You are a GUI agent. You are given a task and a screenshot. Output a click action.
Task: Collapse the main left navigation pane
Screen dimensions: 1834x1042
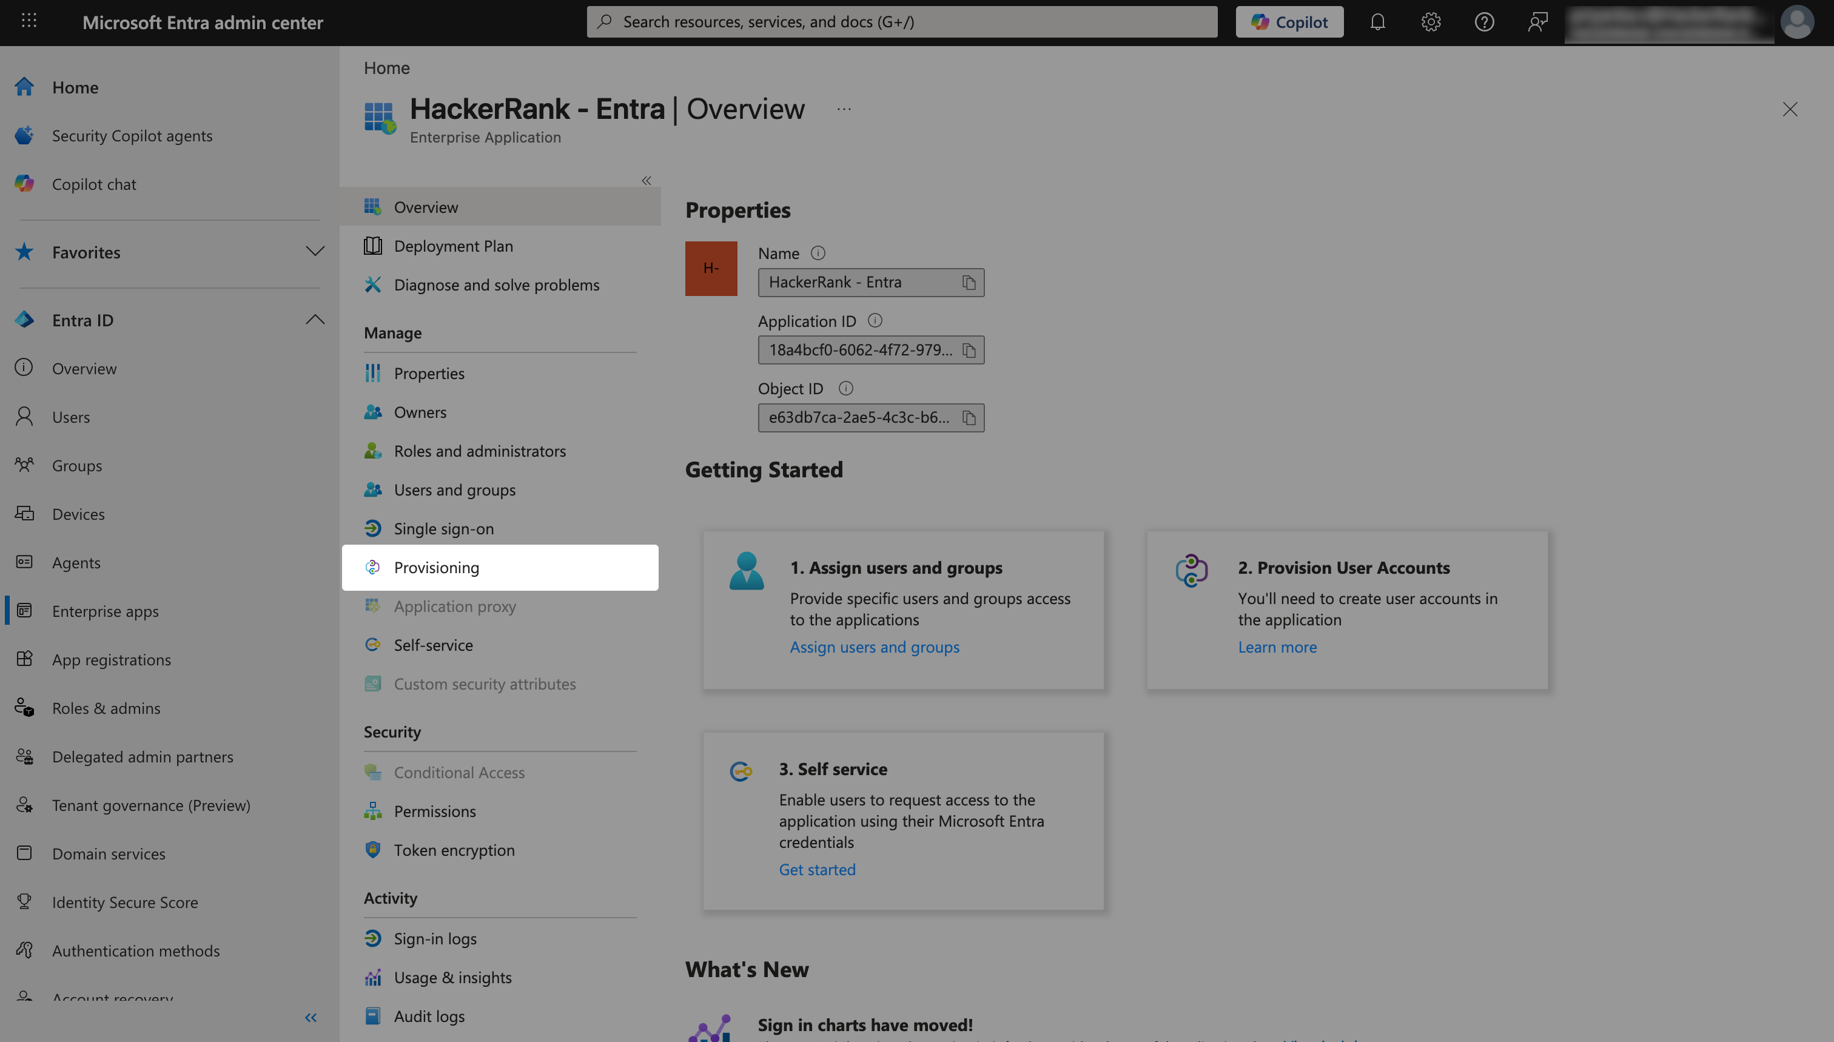[x=311, y=1018]
